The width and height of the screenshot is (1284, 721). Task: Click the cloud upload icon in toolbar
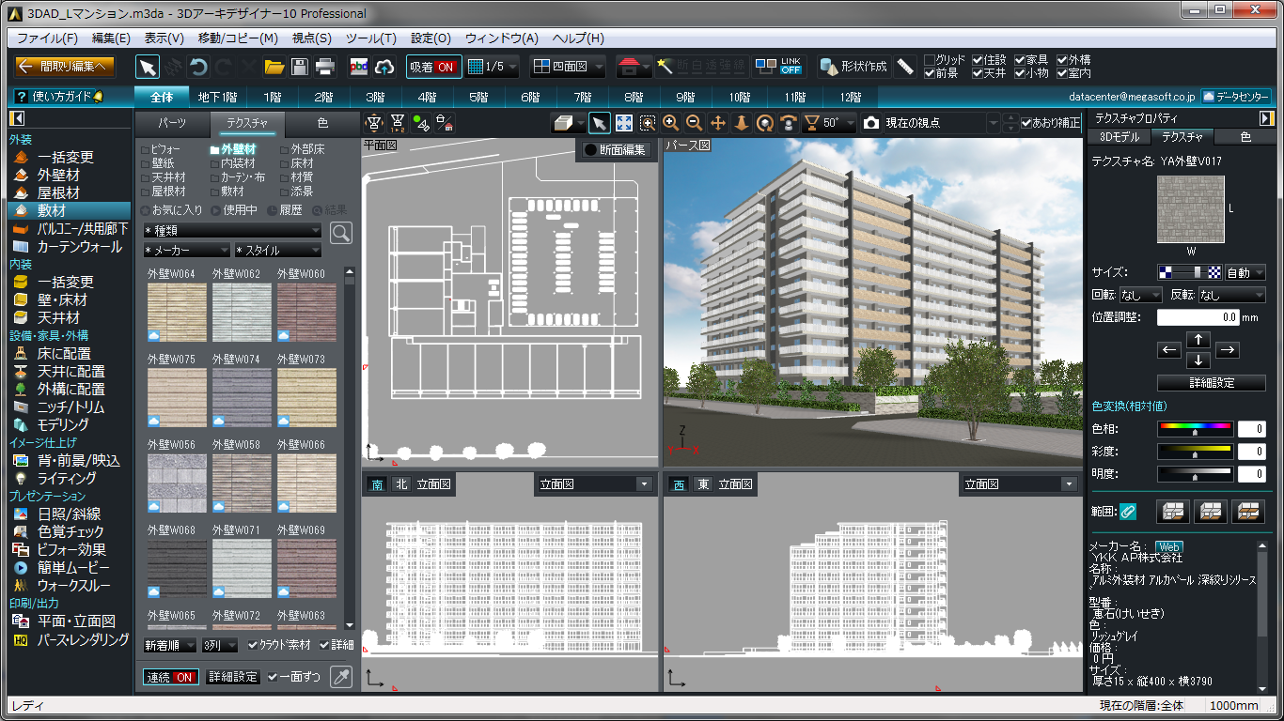[x=384, y=67]
